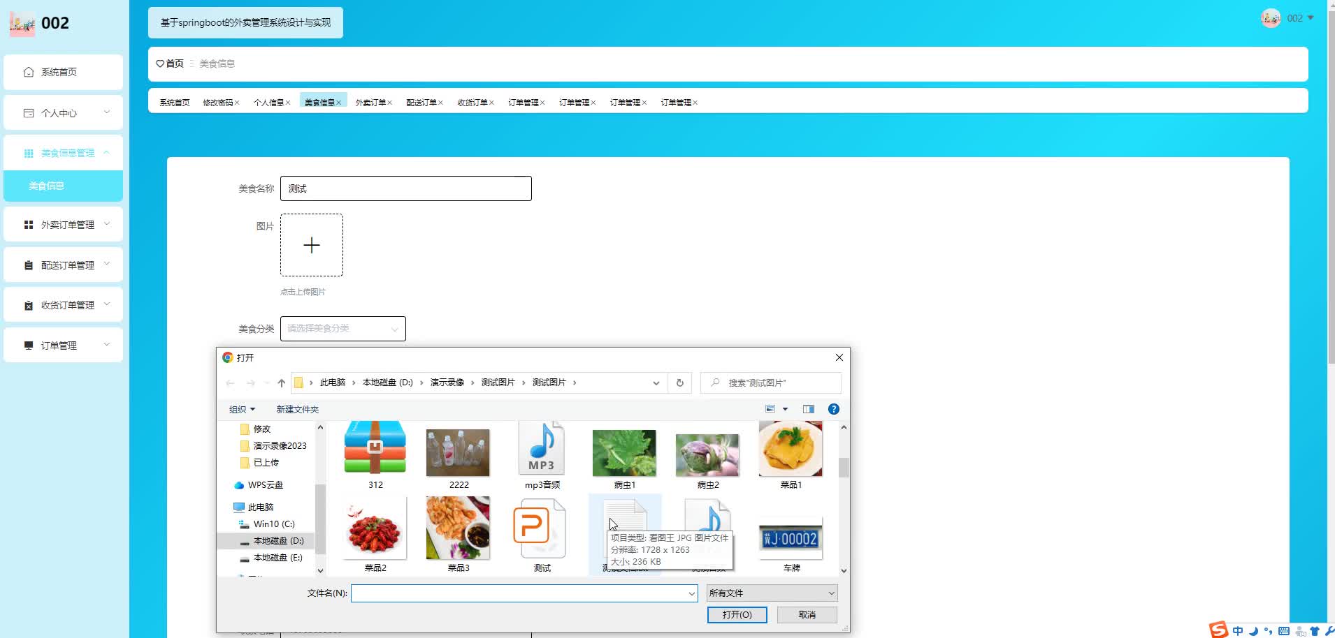This screenshot has width=1335, height=638.
Task: Toggle the preview pane icon
Action: [x=809, y=409]
